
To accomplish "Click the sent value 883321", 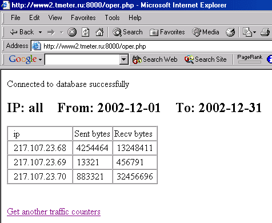I will click(90, 177).
